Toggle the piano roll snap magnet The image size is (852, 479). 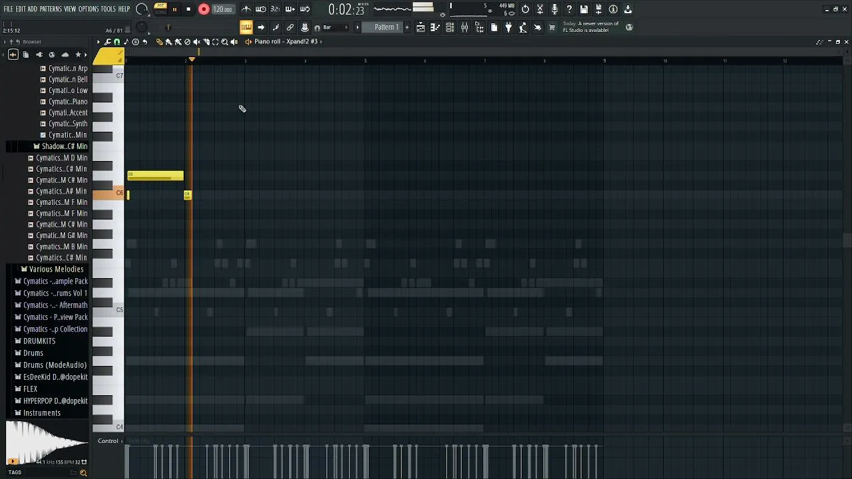117,41
